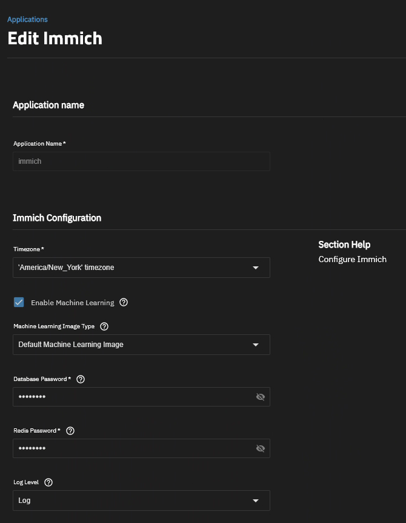Click Database Password help icon
406x523 pixels.
tap(81, 379)
